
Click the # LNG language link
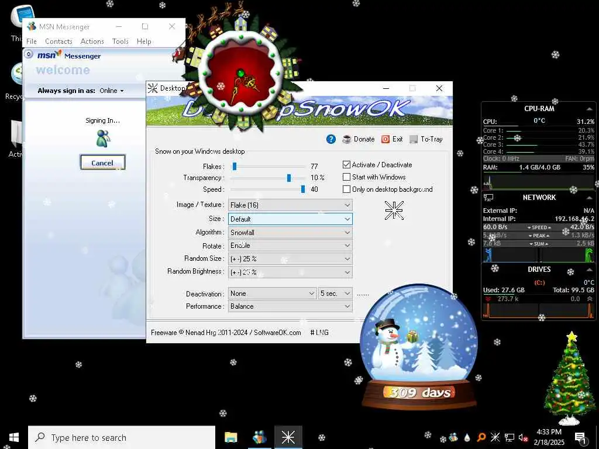[x=319, y=333]
